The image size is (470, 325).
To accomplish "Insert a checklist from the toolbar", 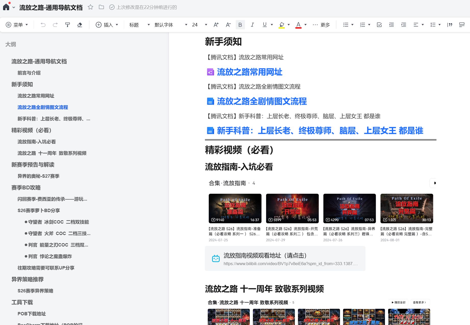I will [379, 24].
